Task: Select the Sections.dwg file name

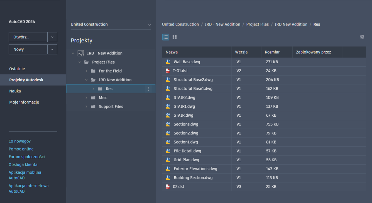Action: (x=186, y=124)
